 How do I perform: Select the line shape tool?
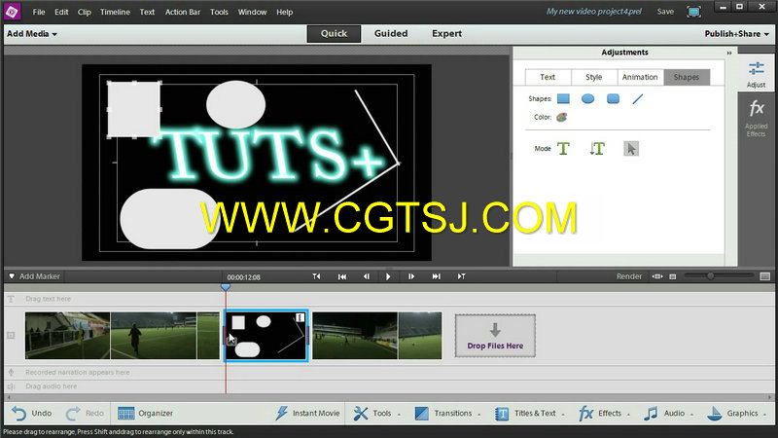[638, 99]
